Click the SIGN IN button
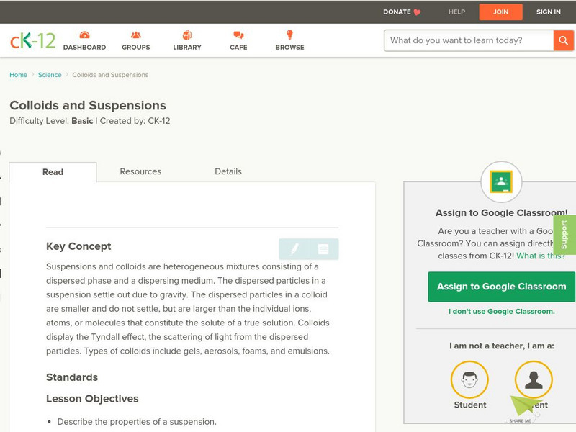 (x=548, y=12)
